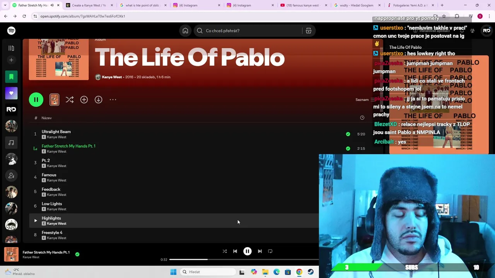Select Feedback track title
Screen dimensions: 495x278
(x=51, y=189)
